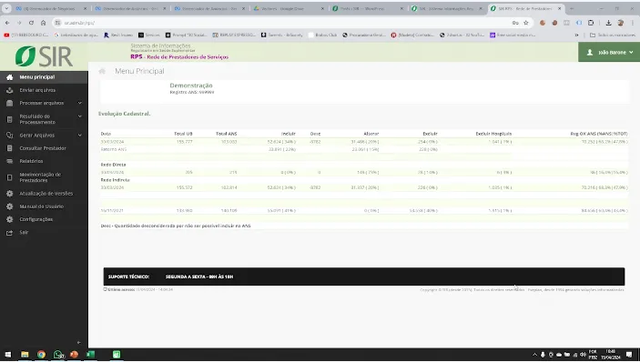Show hidden system tray icons chevron
This screenshot has width=640, height=362.
[534, 354]
